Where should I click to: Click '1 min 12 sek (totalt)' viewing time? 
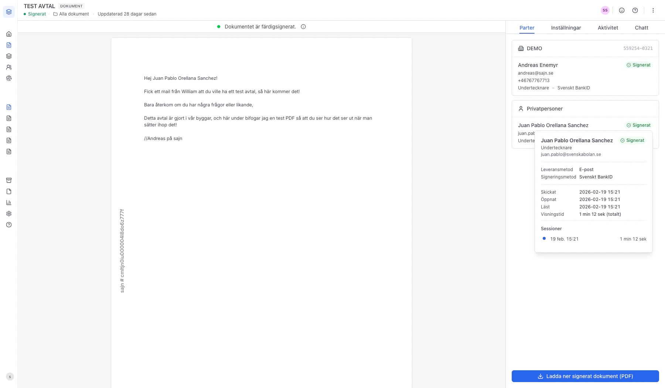coord(600,214)
